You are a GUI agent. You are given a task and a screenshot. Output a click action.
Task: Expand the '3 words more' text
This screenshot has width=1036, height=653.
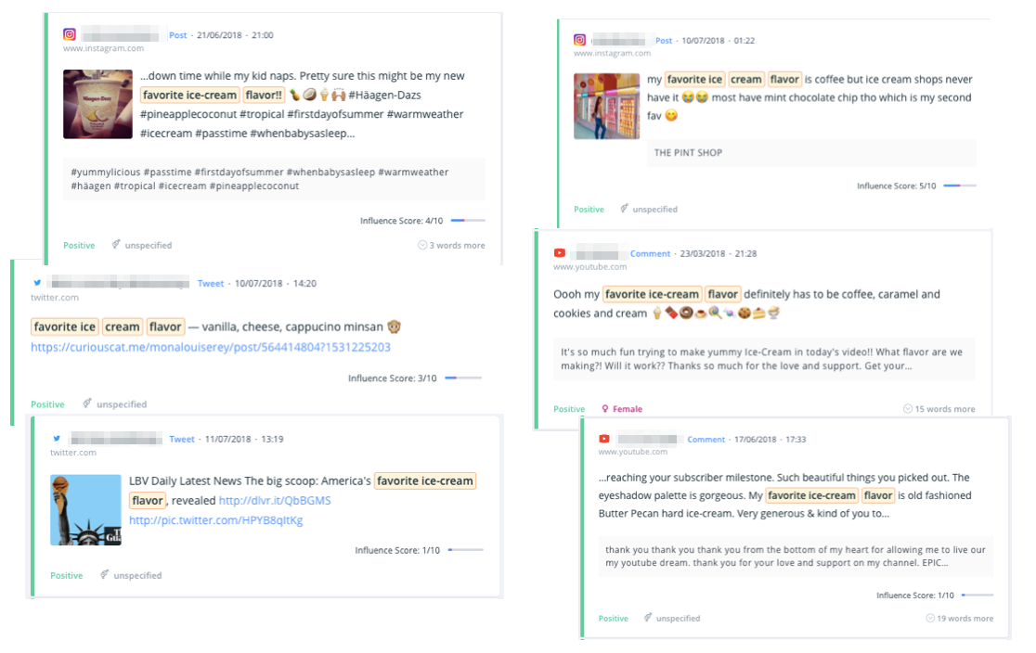451,245
